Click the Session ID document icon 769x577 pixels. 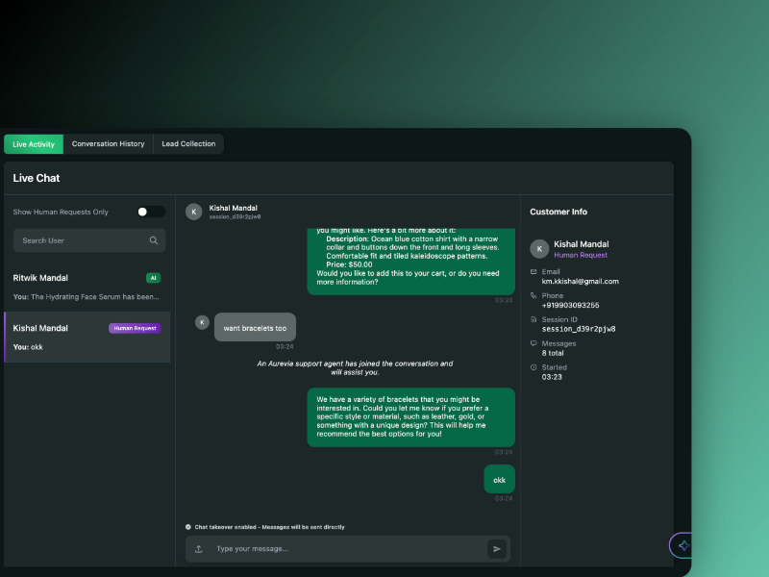pyautogui.click(x=533, y=319)
